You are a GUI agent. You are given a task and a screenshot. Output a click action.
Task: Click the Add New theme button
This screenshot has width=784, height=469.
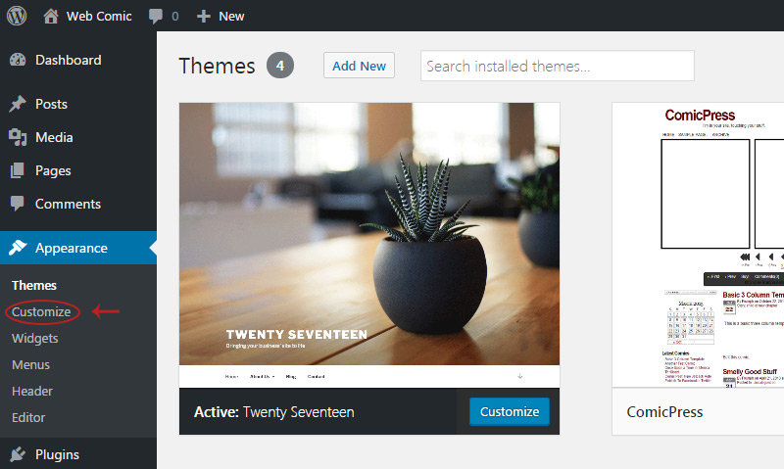359,66
